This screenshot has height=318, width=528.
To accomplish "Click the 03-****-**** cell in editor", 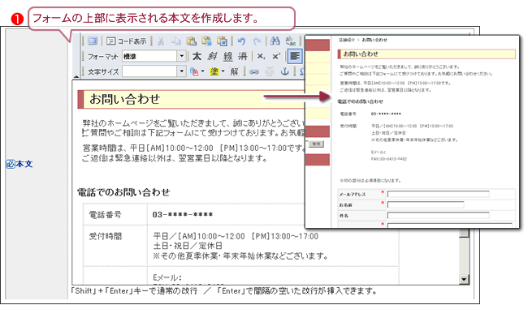I will pyautogui.click(x=183, y=214).
